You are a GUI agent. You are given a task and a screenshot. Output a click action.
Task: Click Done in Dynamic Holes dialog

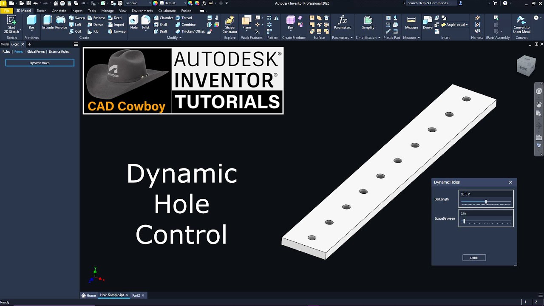474,258
